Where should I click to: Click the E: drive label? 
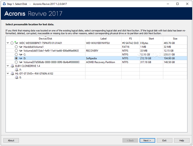(21, 77)
